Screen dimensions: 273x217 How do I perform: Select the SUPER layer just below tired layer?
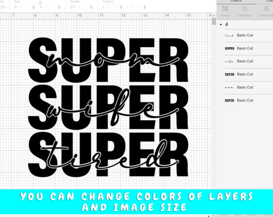(x=229, y=48)
